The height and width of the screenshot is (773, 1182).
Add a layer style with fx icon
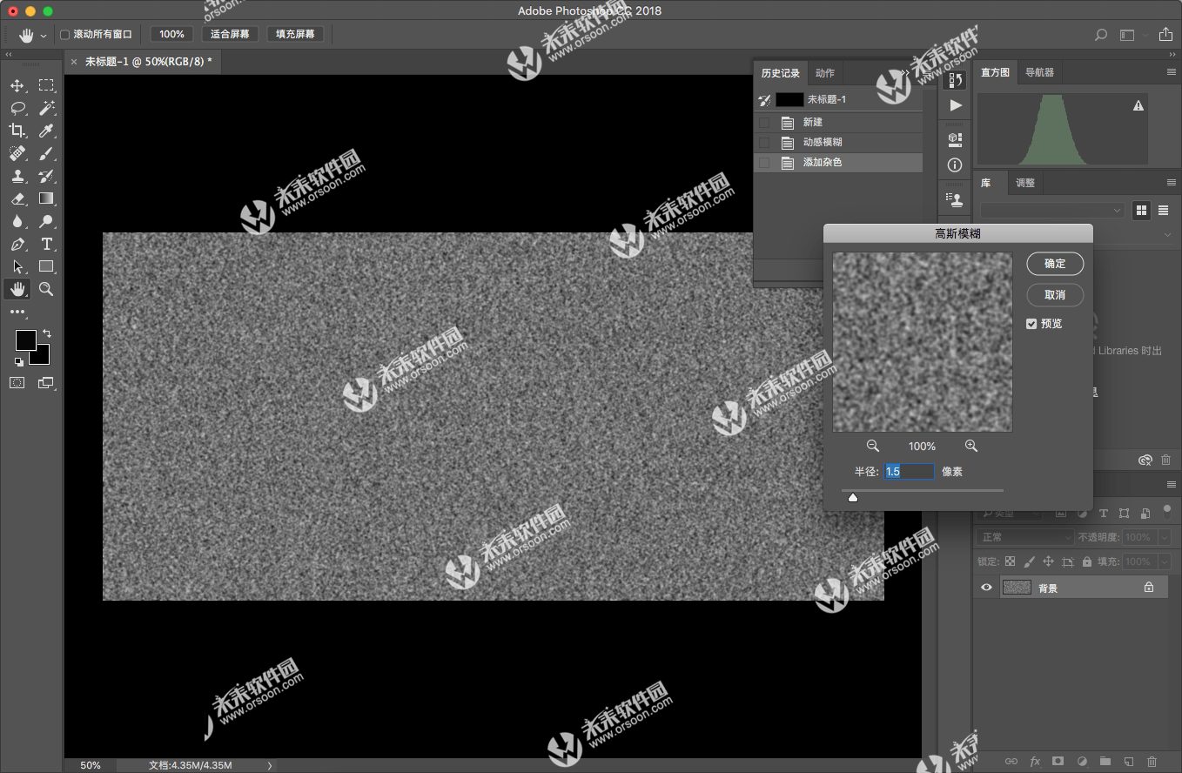point(1035,761)
